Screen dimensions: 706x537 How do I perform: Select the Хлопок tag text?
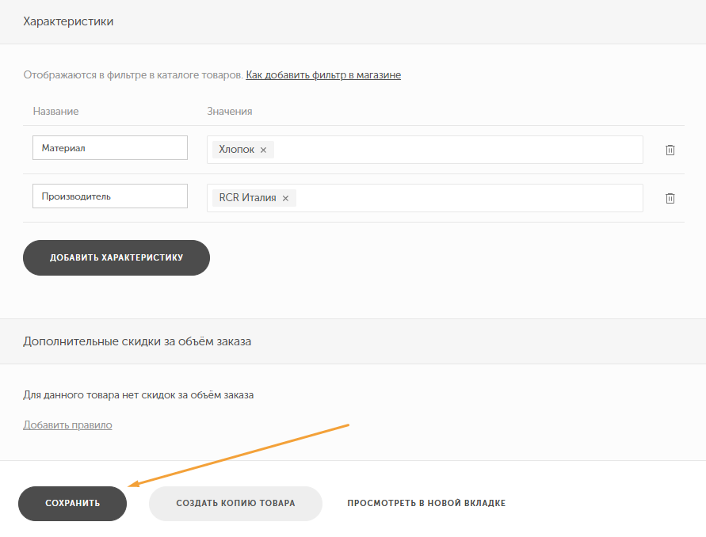236,150
